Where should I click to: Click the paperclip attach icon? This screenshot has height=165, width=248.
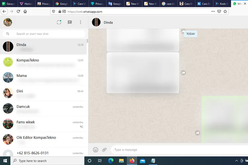point(104,150)
